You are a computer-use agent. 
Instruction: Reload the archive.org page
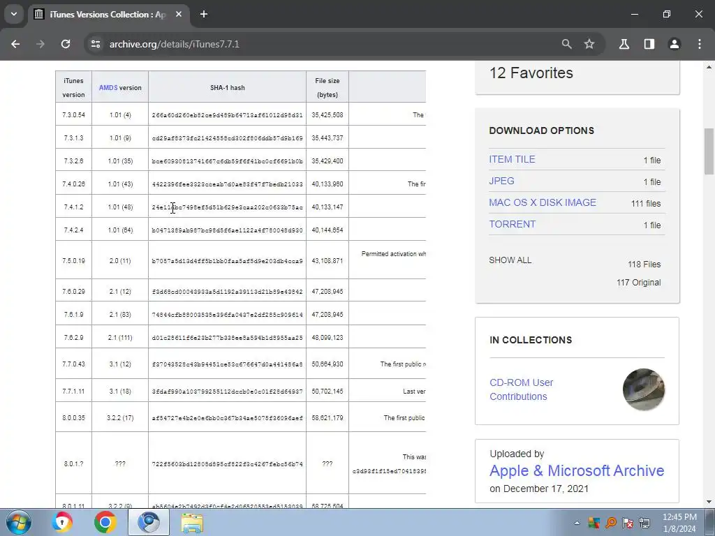coord(66,44)
